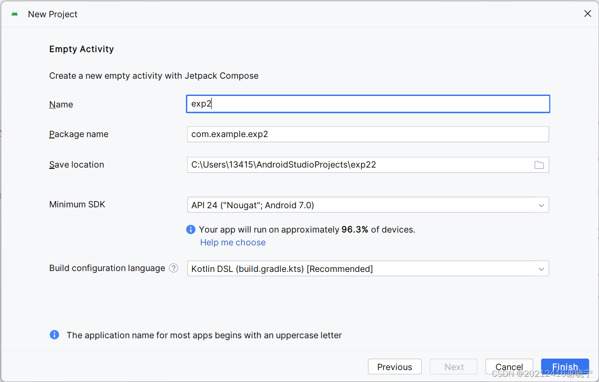
Task: Click Finish to create the project
Action: [565, 367]
